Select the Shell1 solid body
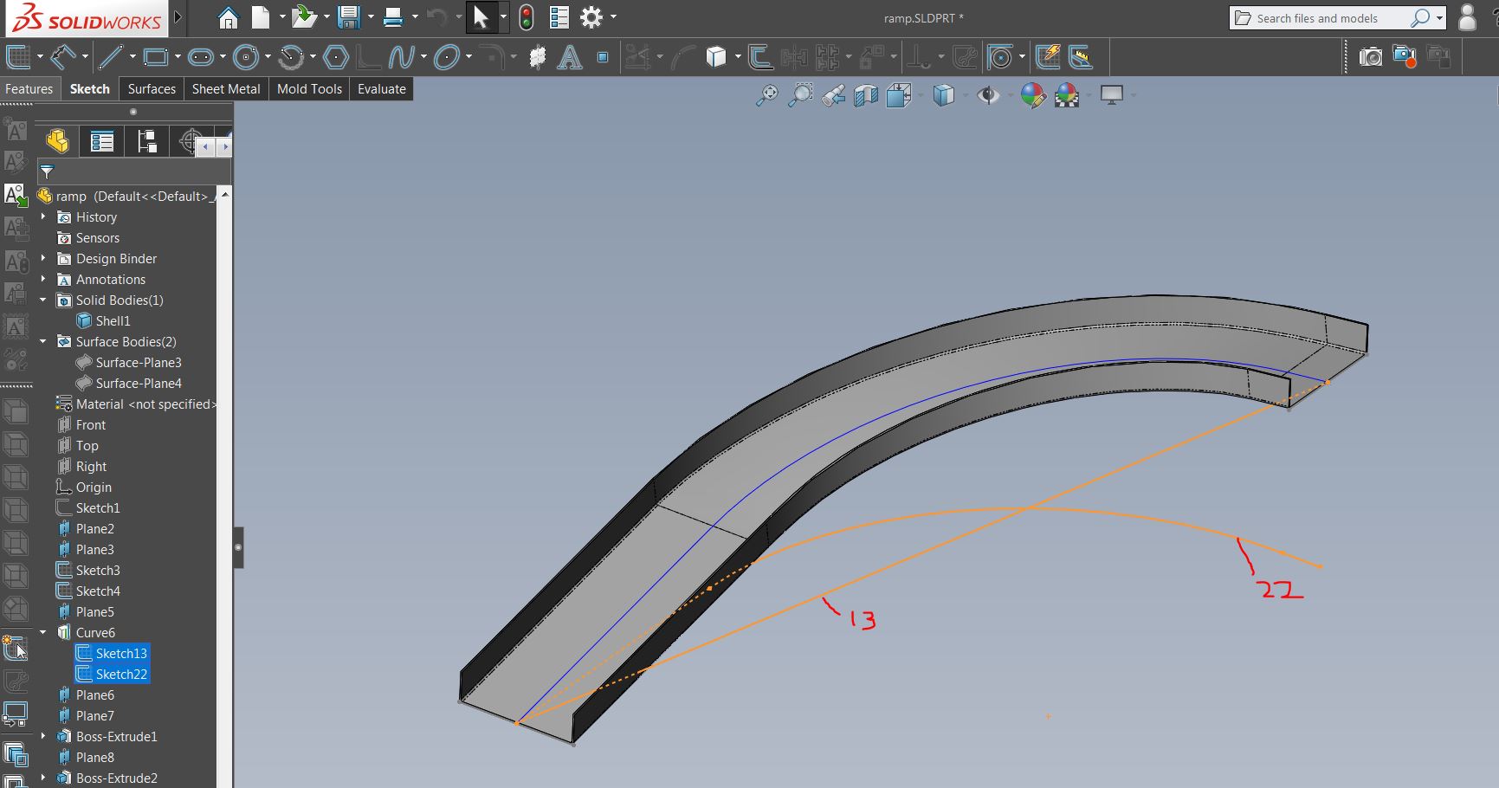1499x788 pixels. tap(104, 321)
